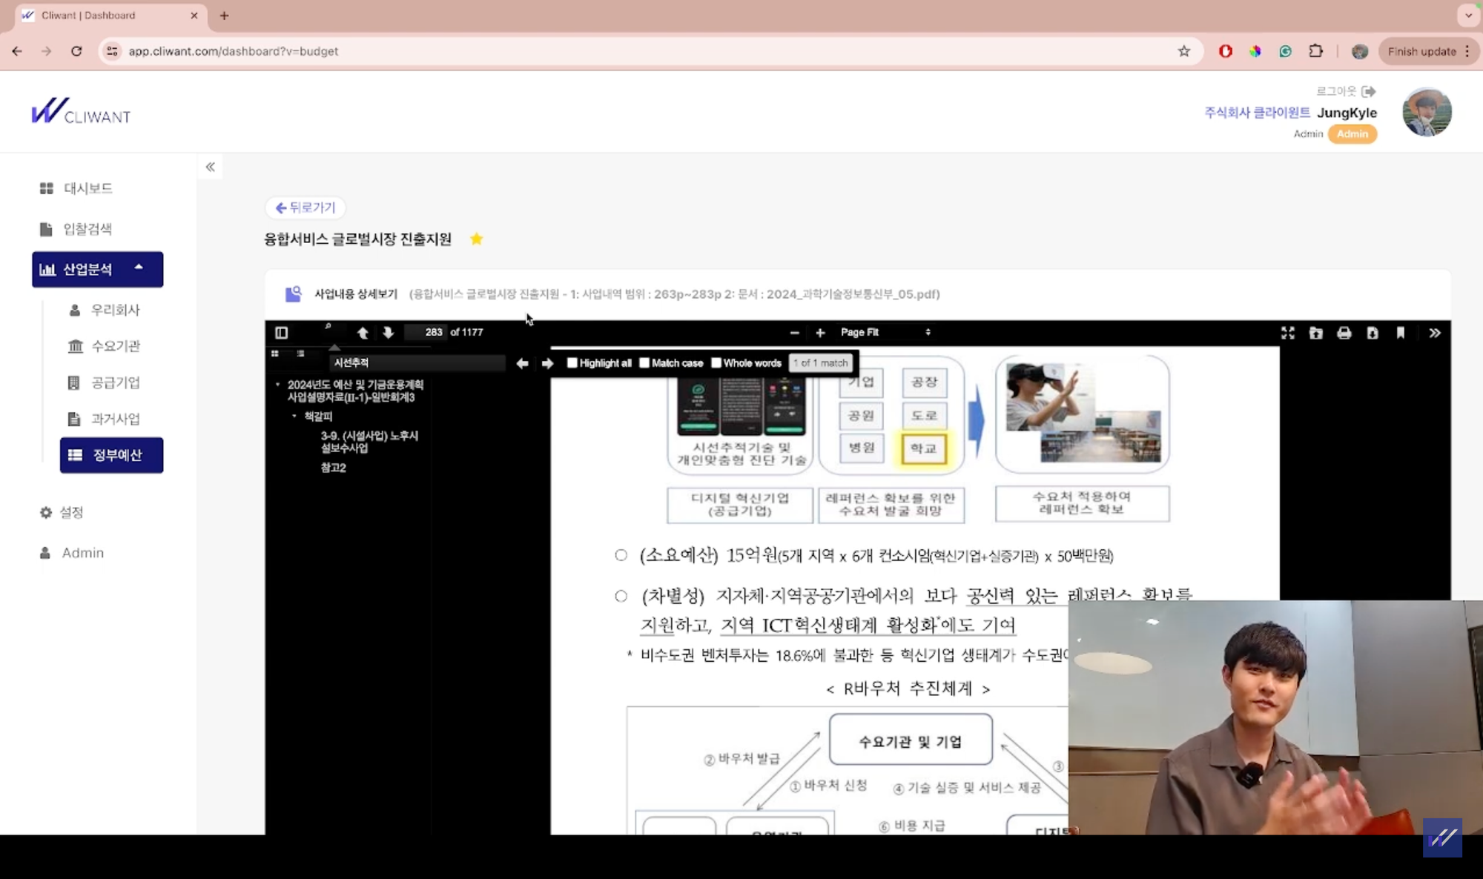Zoom in using the plus icon
The height and width of the screenshot is (879, 1483).
pyautogui.click(x=820, y=333)
